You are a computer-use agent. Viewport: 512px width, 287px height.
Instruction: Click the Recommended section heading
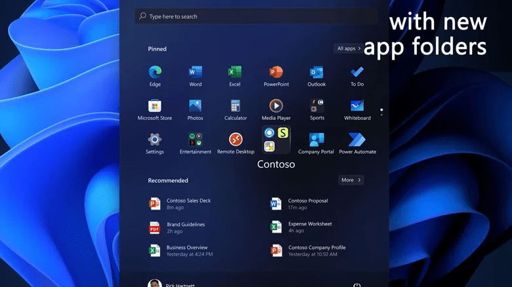(168, 180)
